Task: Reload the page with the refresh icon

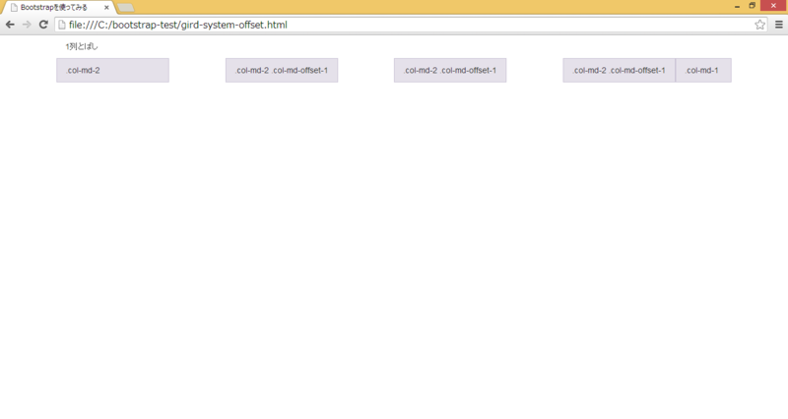Action: [43, 25]
